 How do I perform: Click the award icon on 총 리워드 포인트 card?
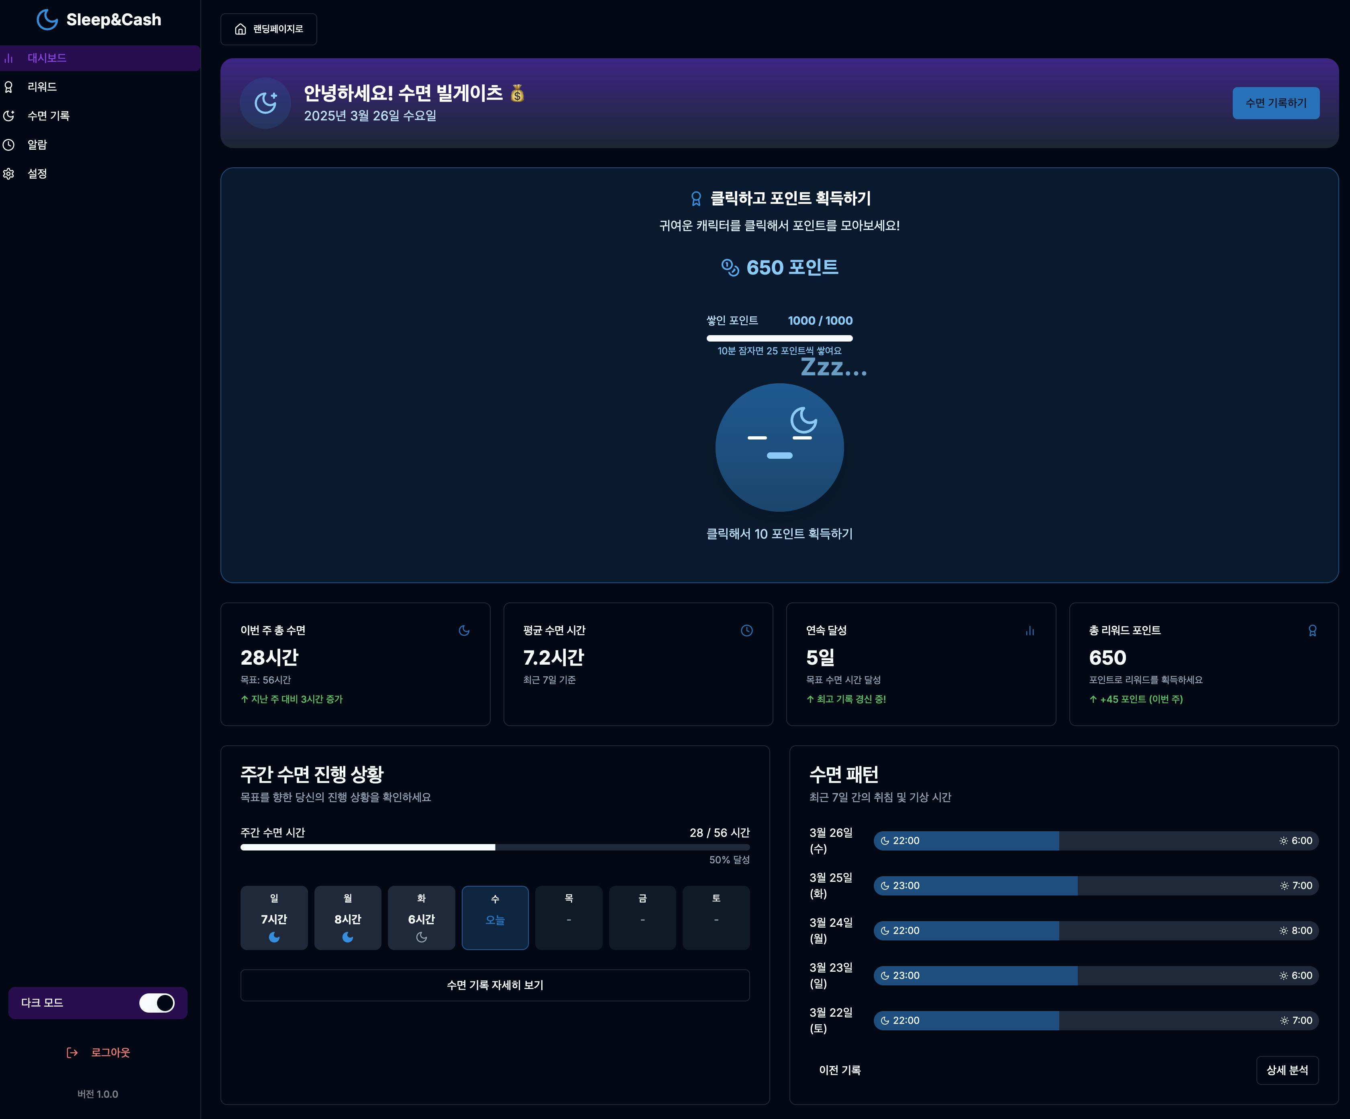(x=1312, y=631)
